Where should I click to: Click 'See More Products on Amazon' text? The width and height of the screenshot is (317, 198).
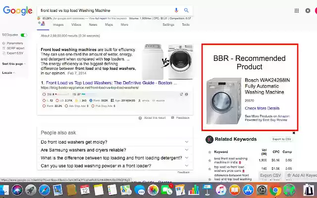[267, 116]
